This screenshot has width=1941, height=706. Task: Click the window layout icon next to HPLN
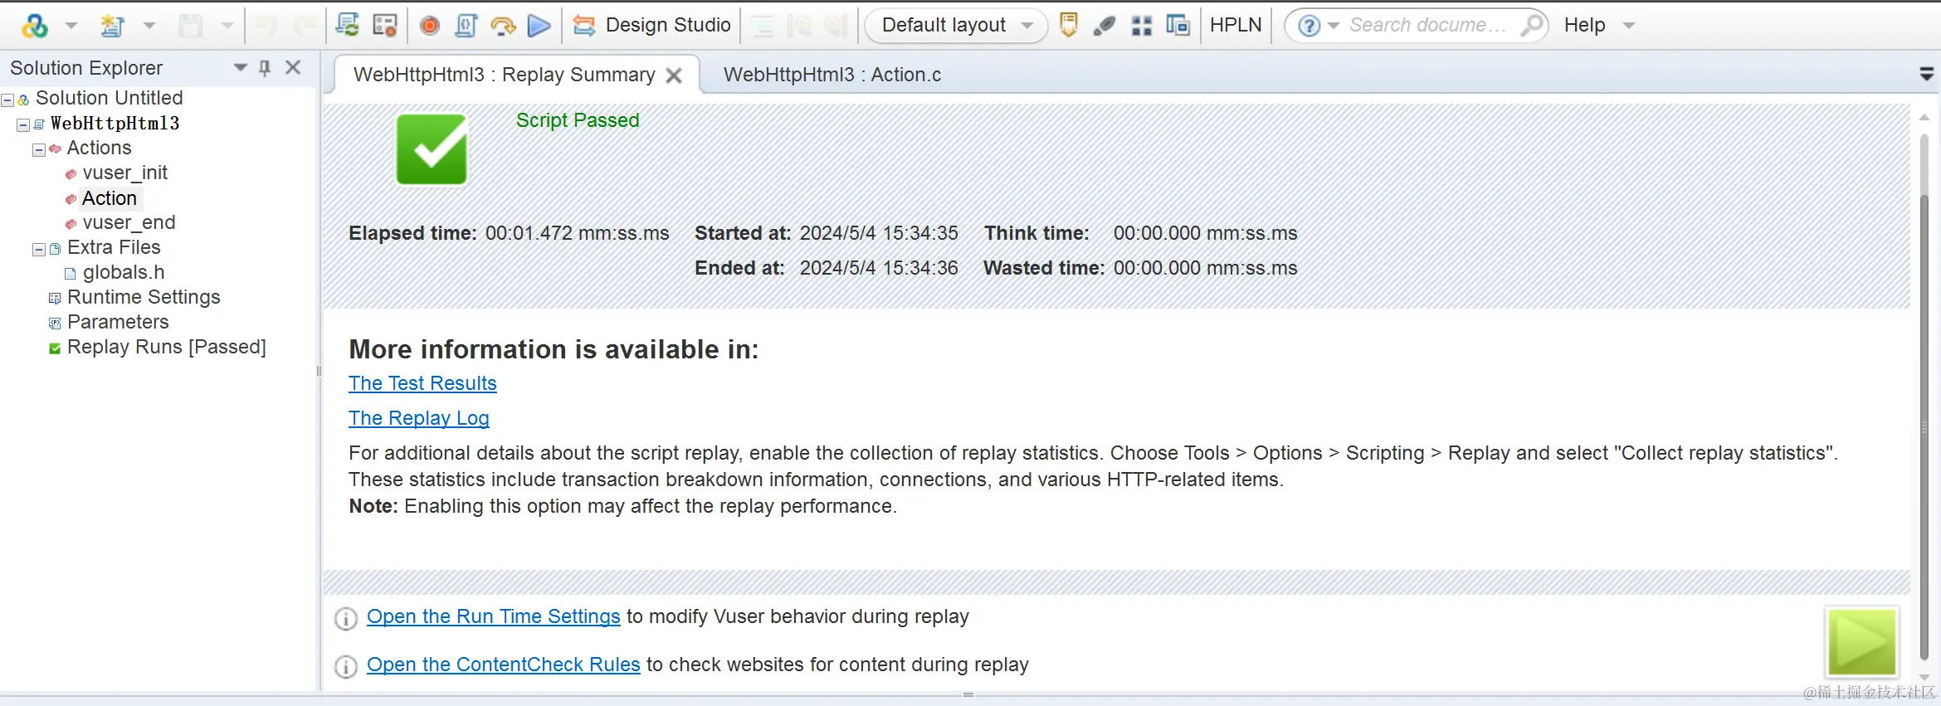1178,26
